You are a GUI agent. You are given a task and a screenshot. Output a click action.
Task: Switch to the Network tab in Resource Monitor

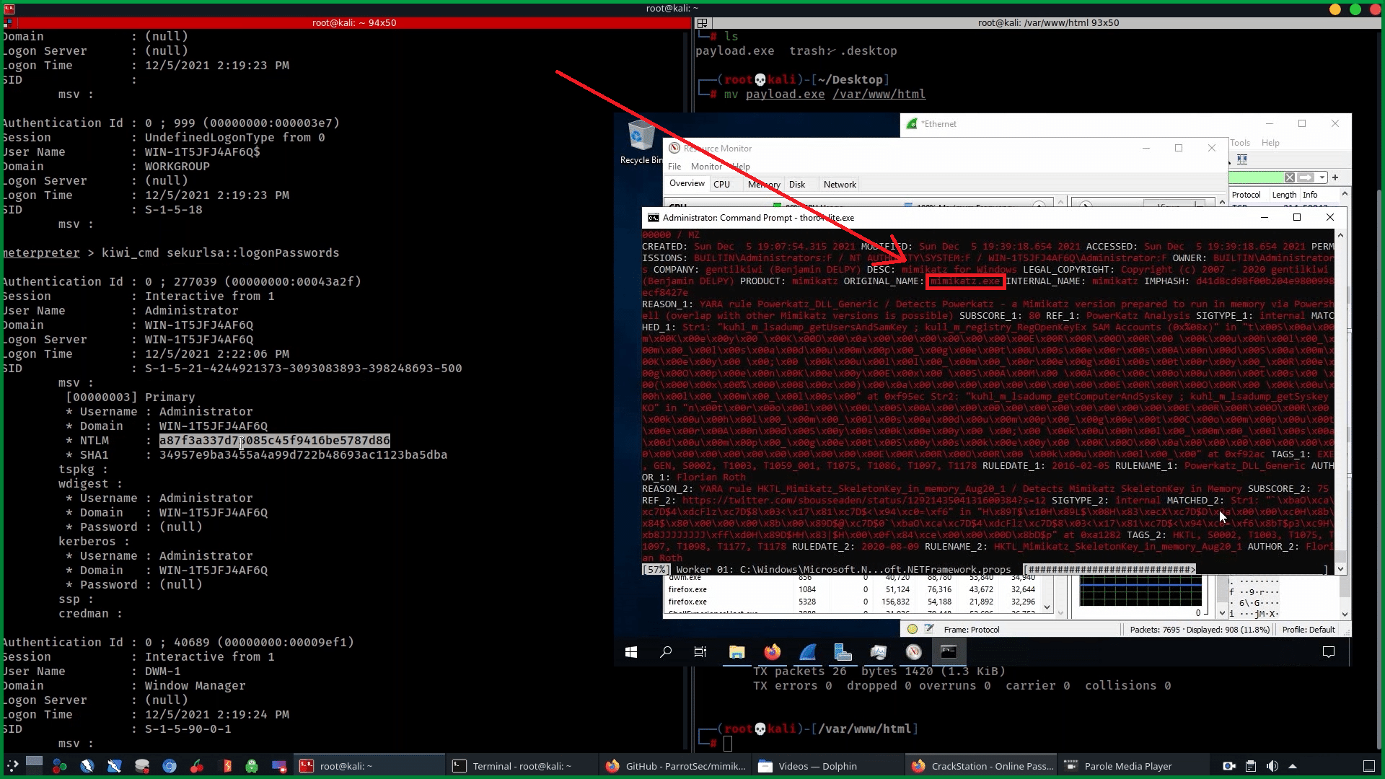pos(840,185)
